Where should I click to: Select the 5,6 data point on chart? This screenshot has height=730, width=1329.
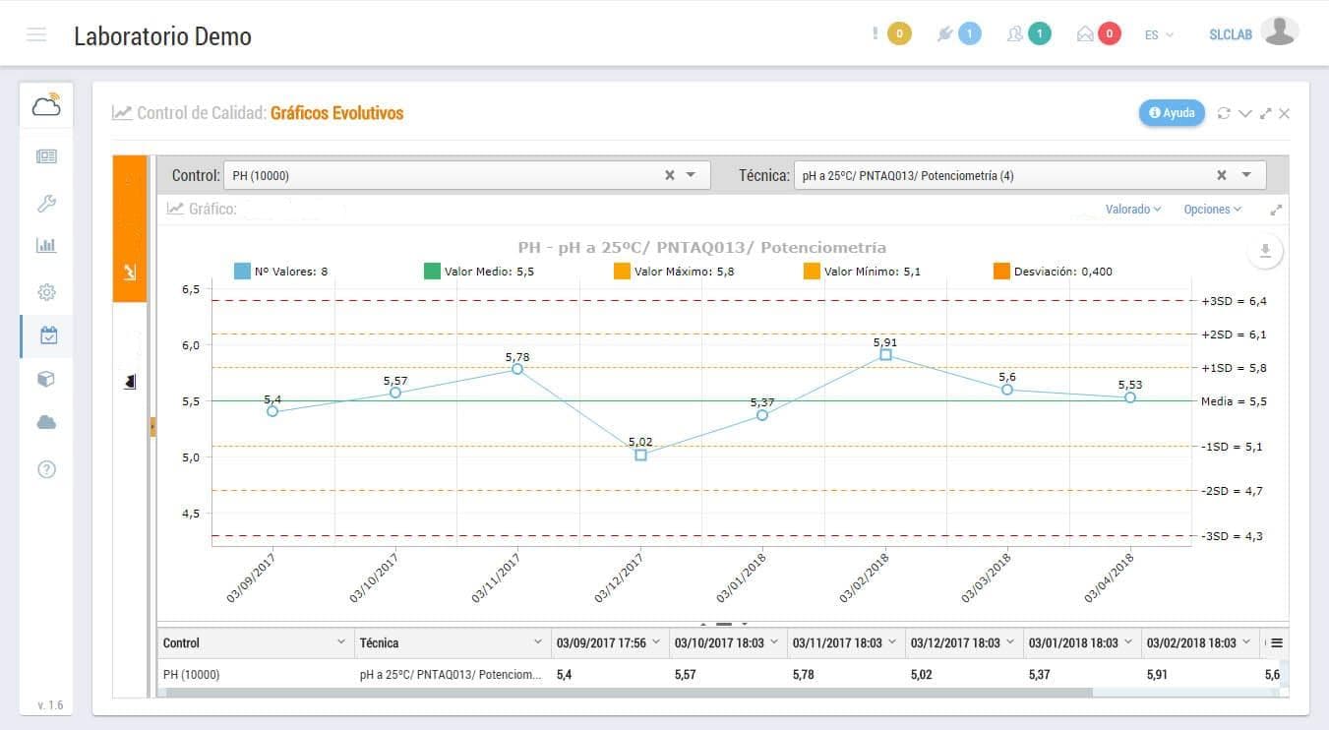[1007, 390]
